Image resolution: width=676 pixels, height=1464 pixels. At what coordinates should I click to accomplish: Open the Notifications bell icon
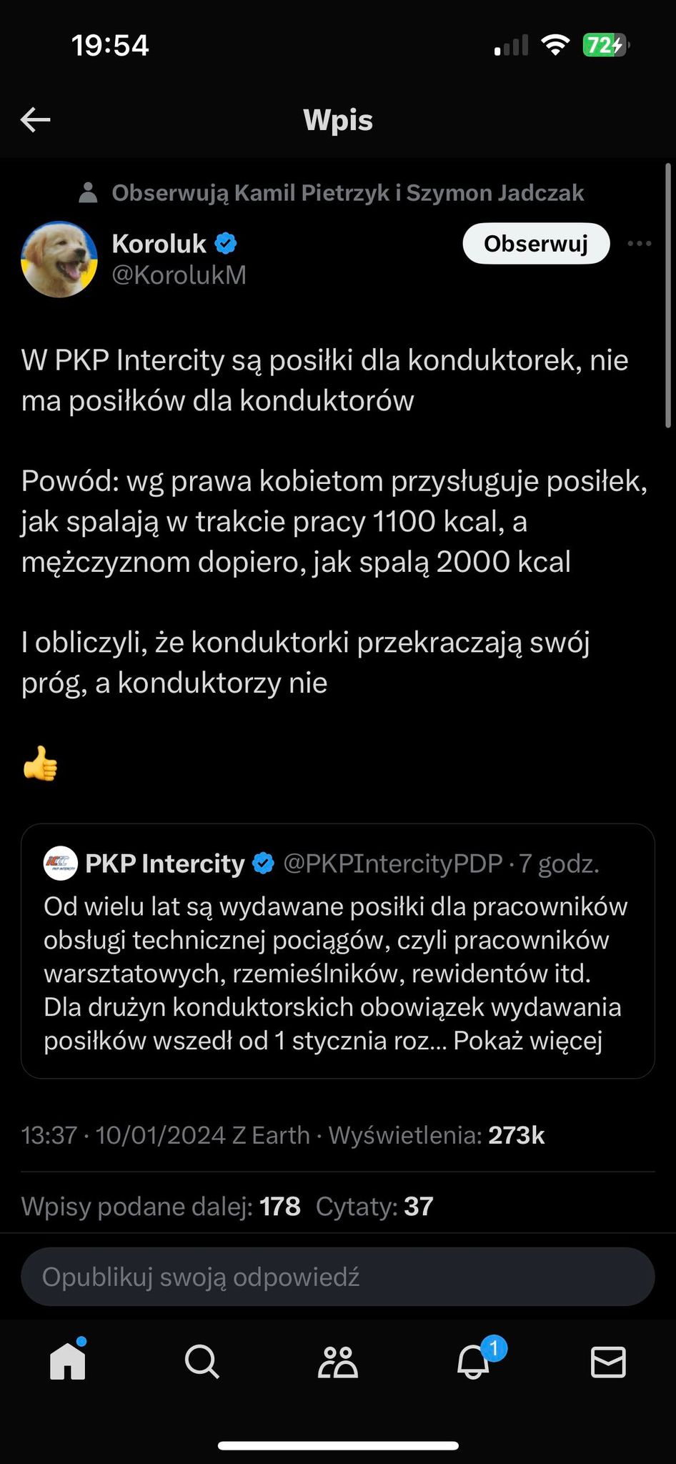click(x=473, y=1362)
